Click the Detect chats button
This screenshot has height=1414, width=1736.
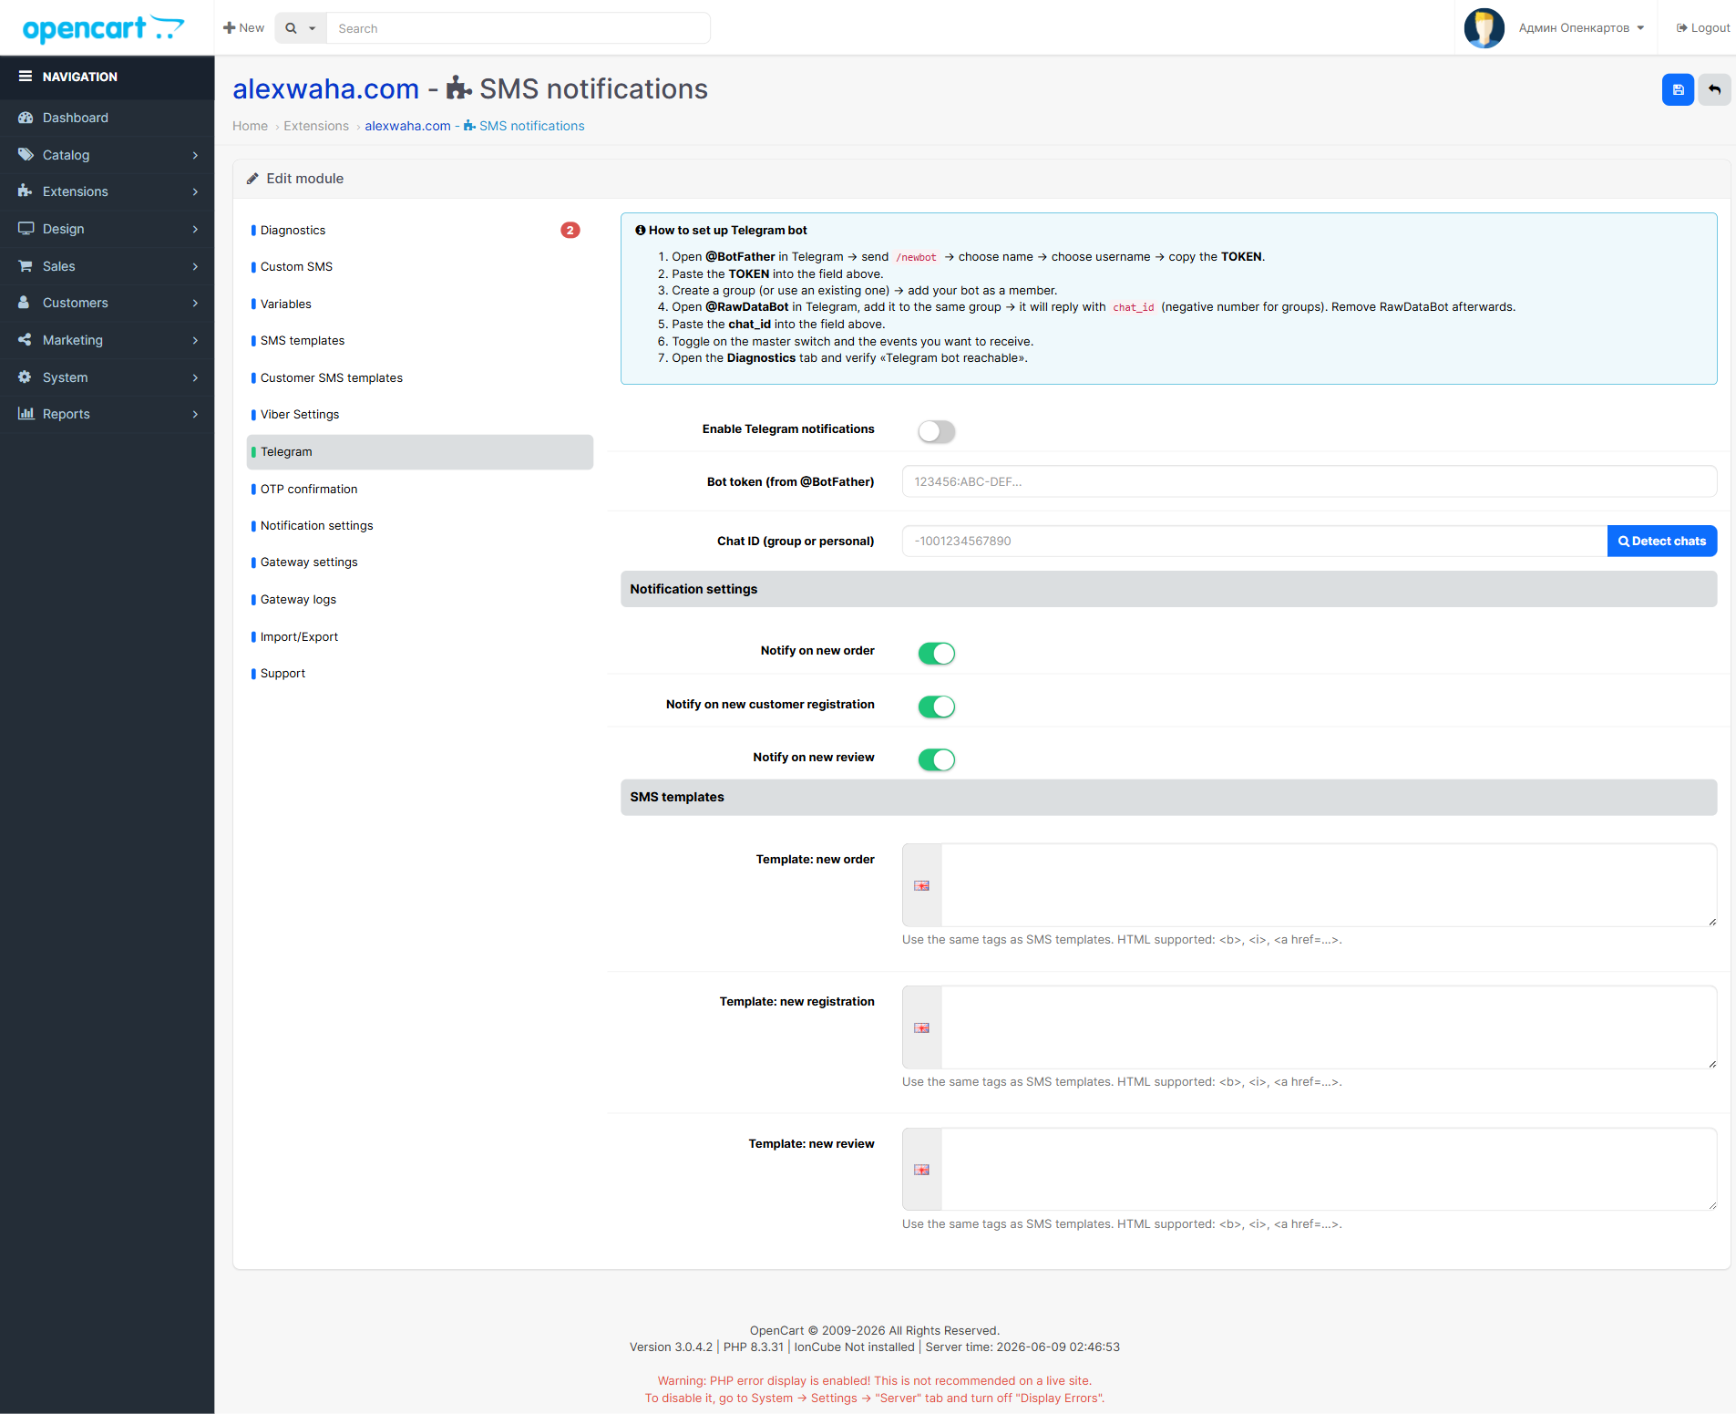click(1662, 541)
